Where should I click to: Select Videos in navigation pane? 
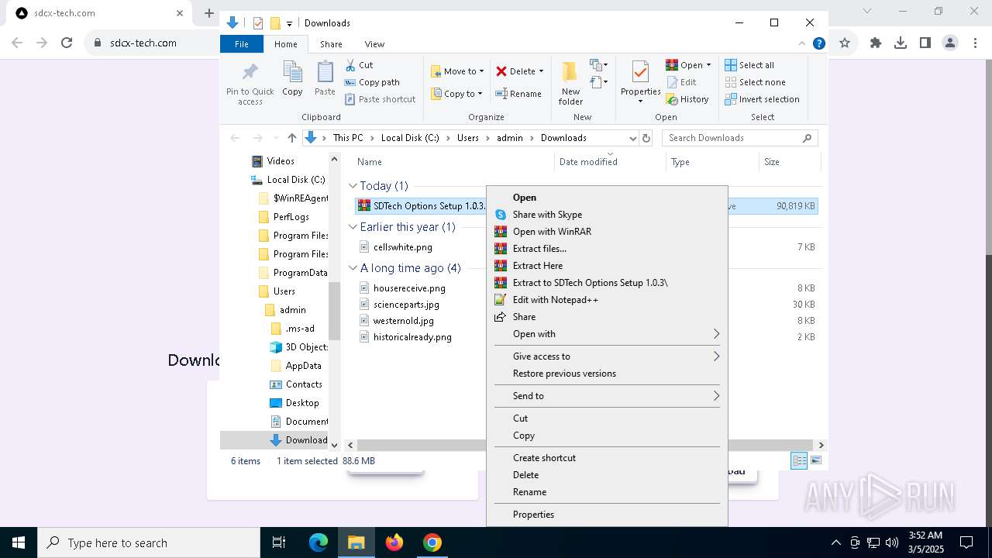(x=281, y=161)
